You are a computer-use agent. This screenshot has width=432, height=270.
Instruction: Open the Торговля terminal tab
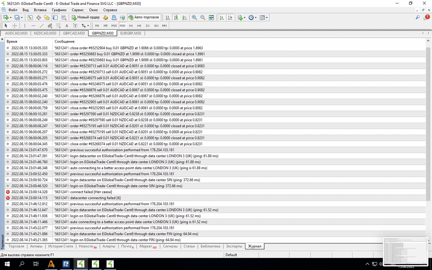(x=16, y=246)
